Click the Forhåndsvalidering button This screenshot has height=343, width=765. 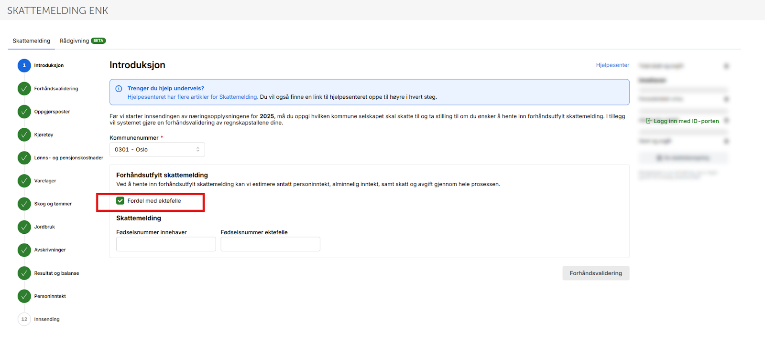(596, 273)
